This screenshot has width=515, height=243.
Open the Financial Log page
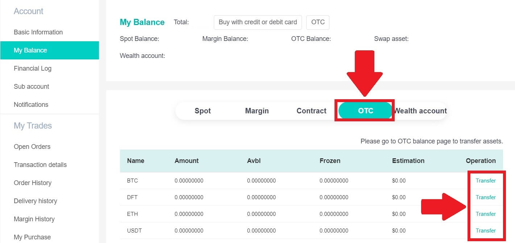click(x=33, y=68)
